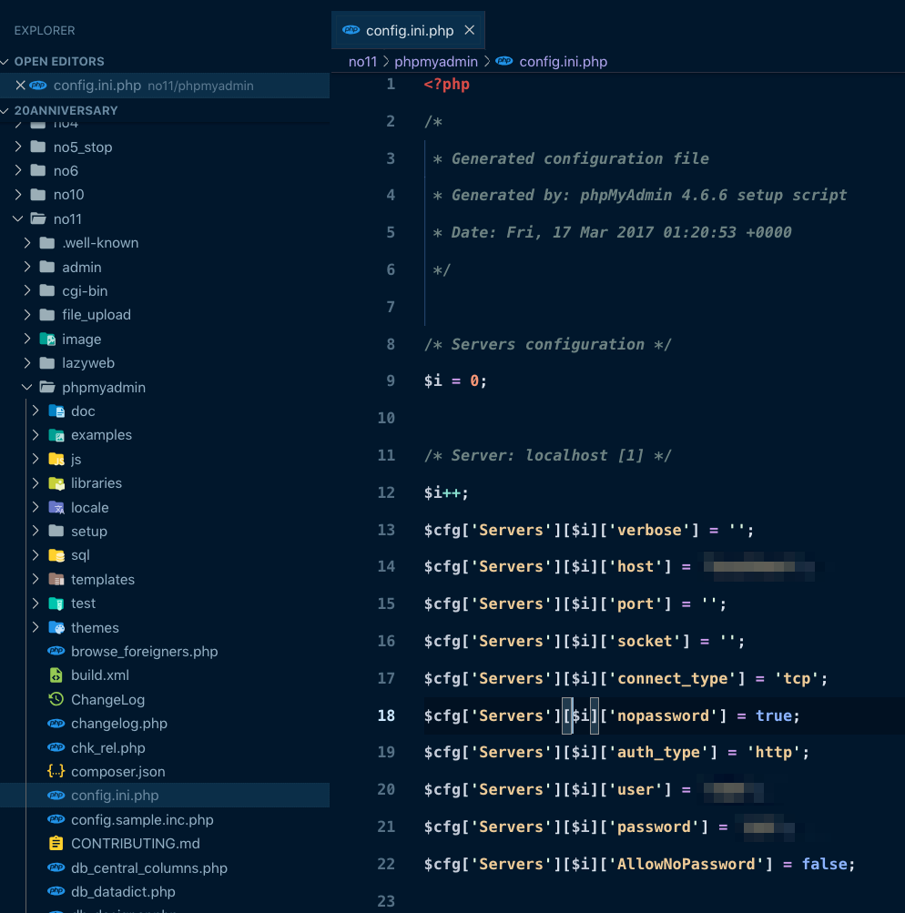Close config.ini.php in Open Editors list
This screenshot has width=905, height=913.
tap(20, 85)
